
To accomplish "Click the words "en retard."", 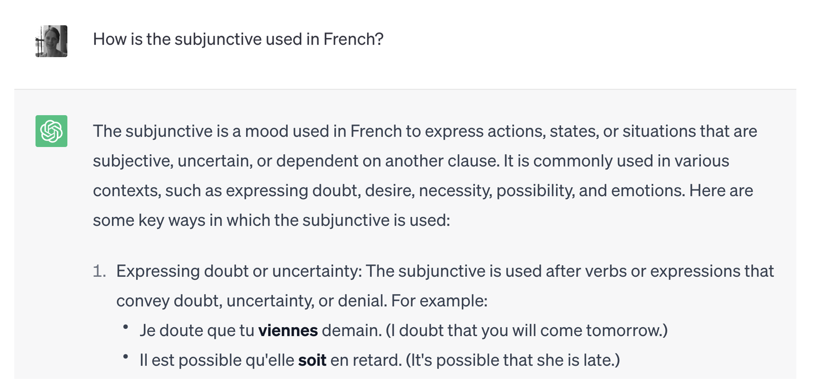I will pos(366,360).
